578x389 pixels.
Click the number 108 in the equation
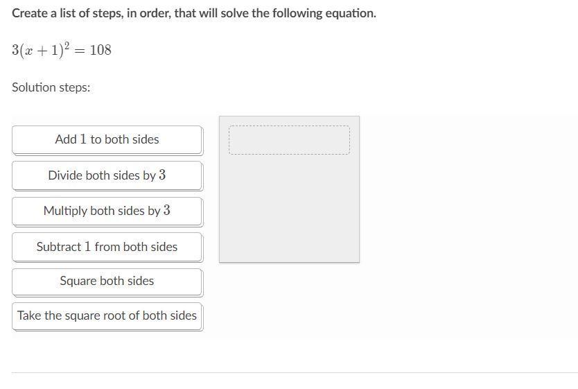coord(100,51)
